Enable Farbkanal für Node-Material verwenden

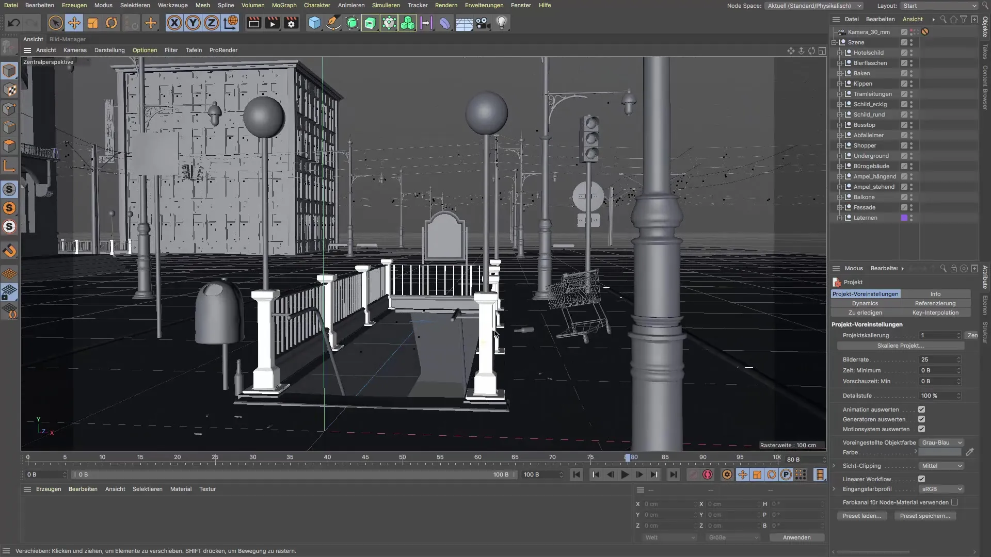tap(954, 502)
